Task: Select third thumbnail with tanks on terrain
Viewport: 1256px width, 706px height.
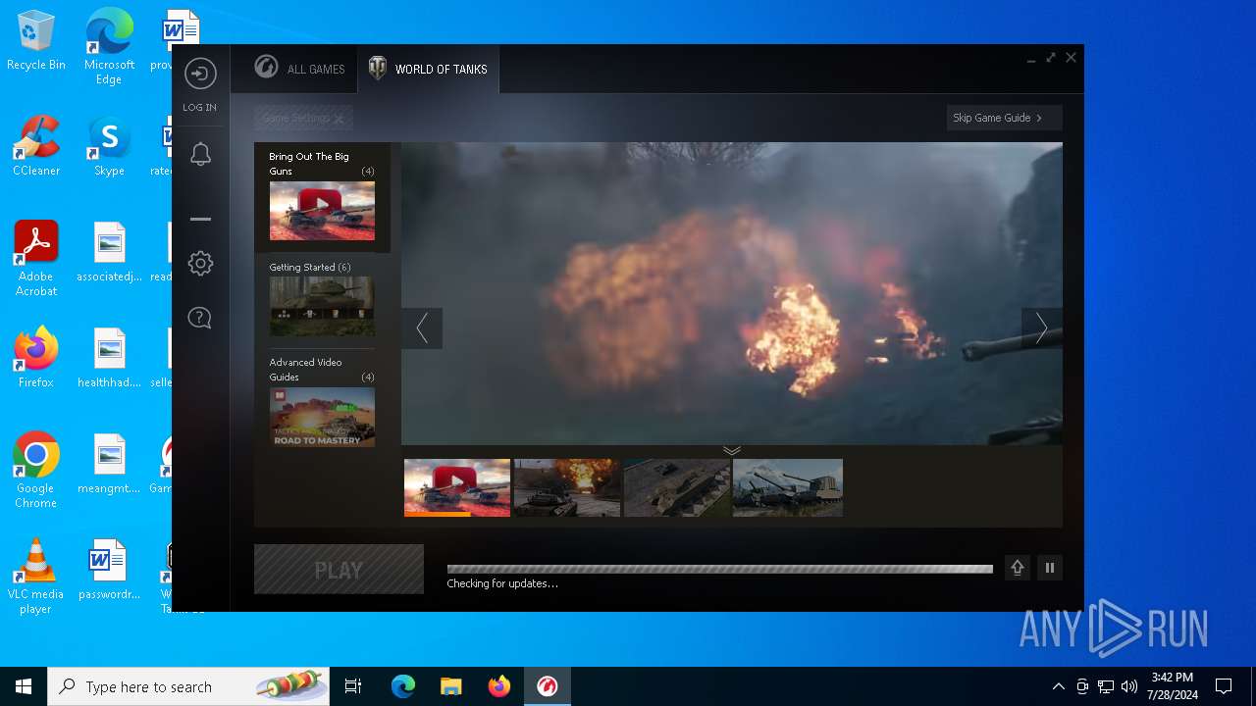Action: [x=677, y=487]
